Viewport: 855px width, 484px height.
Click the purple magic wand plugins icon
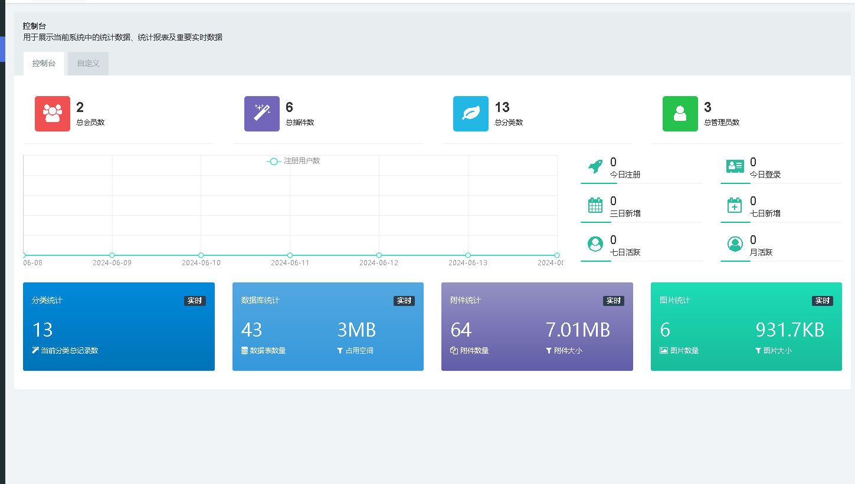pyautogui.click(x=262, y=114)
